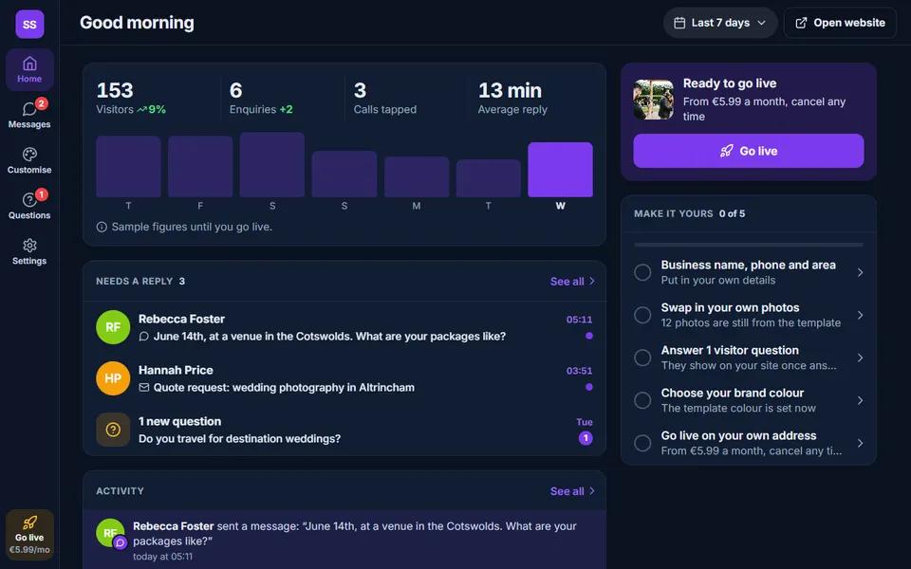Viewport: 911px width, 569px height.
Task: Click the RF avatar for Rebecca Foster enquiry
Action: click(x=113, y=327)
